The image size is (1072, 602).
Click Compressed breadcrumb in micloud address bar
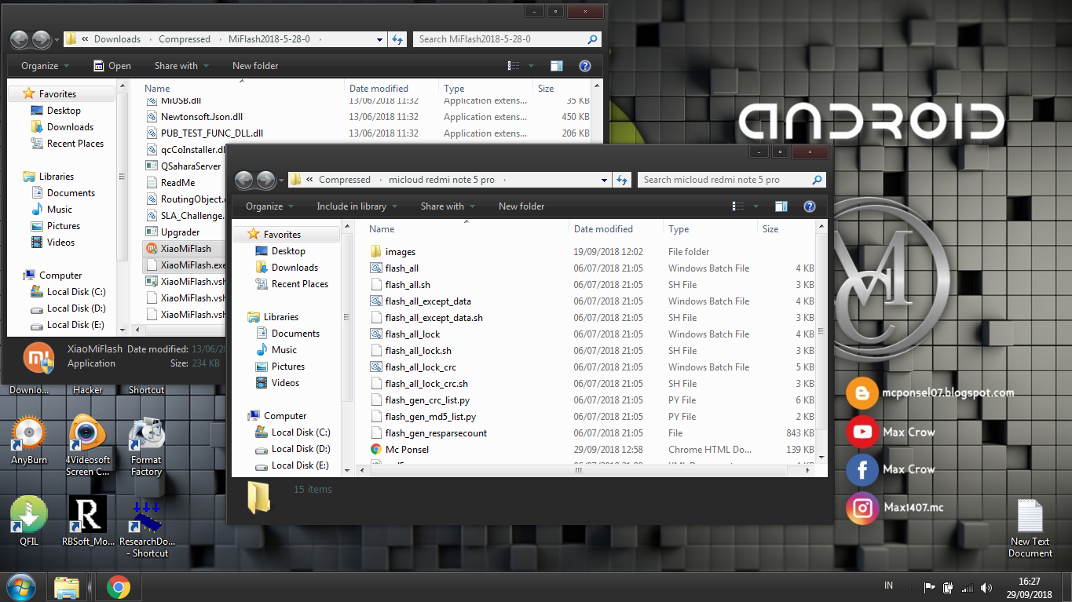click(x=344, y=180)
